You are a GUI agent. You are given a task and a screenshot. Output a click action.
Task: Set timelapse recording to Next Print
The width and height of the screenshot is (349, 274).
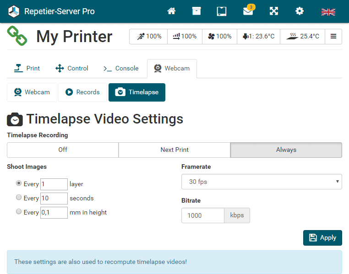[174, 150]
